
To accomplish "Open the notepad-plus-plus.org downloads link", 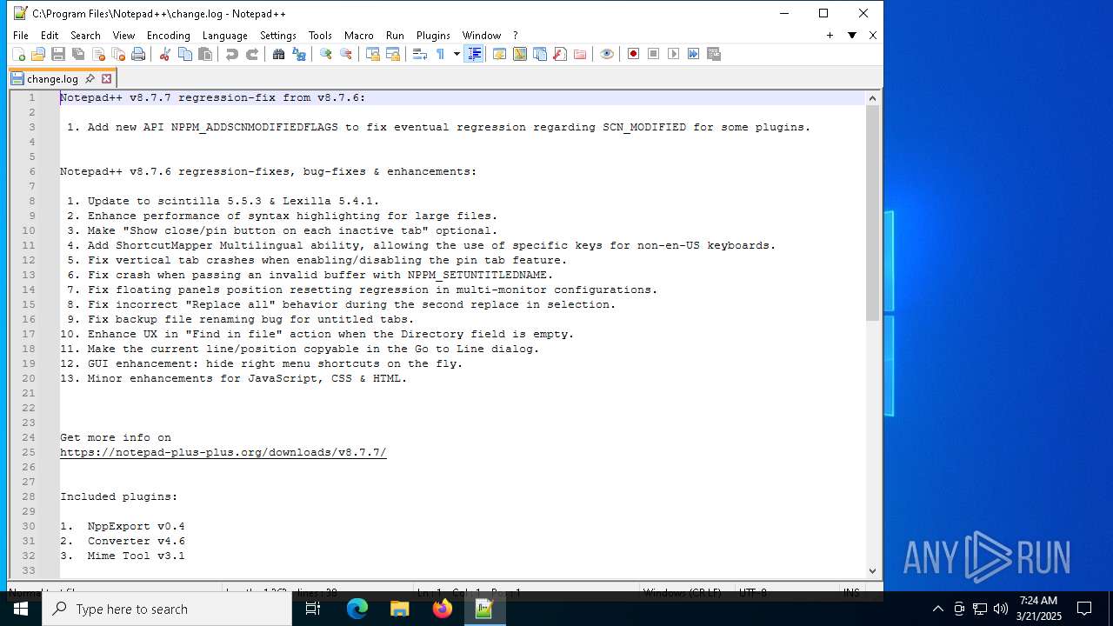I will tap(223, 452).
